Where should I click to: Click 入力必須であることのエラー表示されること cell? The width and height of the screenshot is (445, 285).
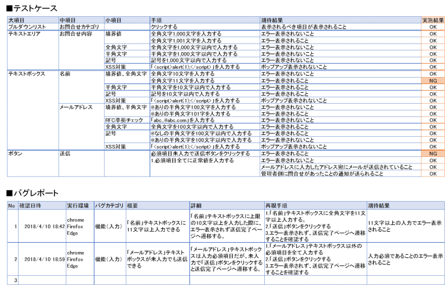[406, 259]
